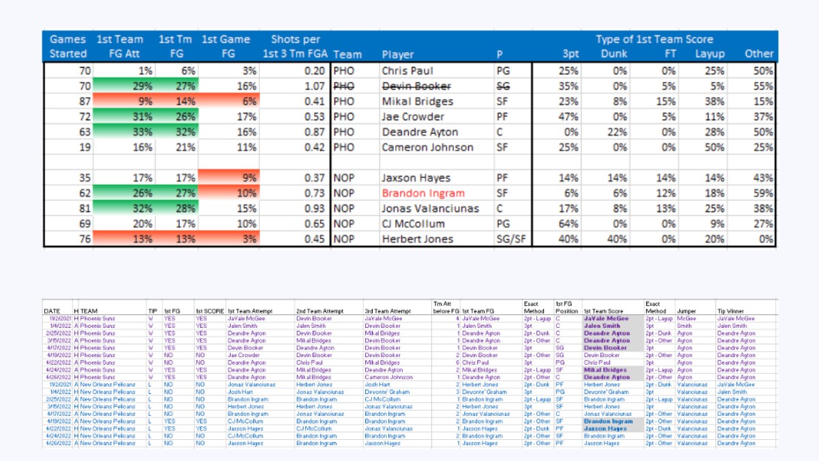Click Herbert Jones' SG/SF position cell
The width and height of the screenshot is (819, 461).
click(x=511, y=239)
